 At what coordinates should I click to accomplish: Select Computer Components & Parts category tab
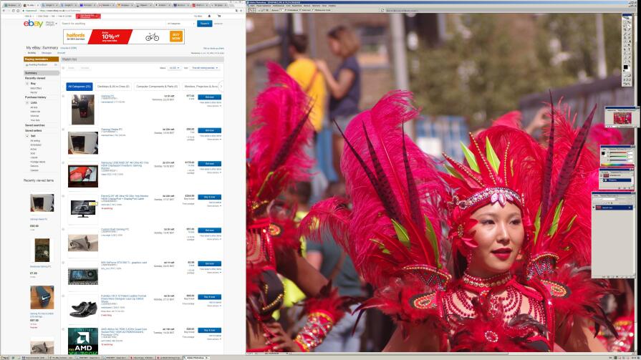[x=157, y=86]
